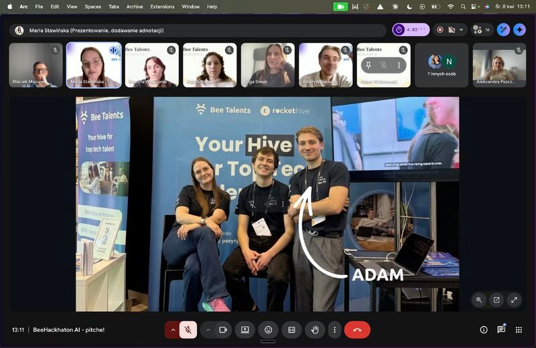Launch Siri from the menu bar
This screenshot has width=536, height=348.
pyautogui.click(x=487, y=7)
